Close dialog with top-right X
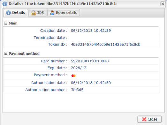Image resolution: width=167 pixels, height=125 pixels. pos(163,4)
